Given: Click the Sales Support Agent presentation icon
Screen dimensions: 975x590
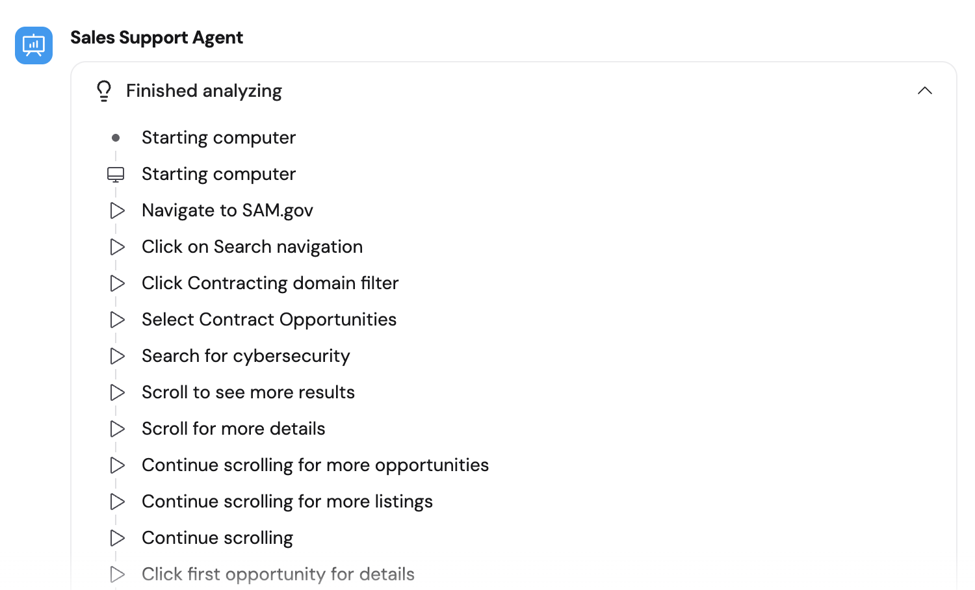Looking at the screenshot, I should pos(33,45).
